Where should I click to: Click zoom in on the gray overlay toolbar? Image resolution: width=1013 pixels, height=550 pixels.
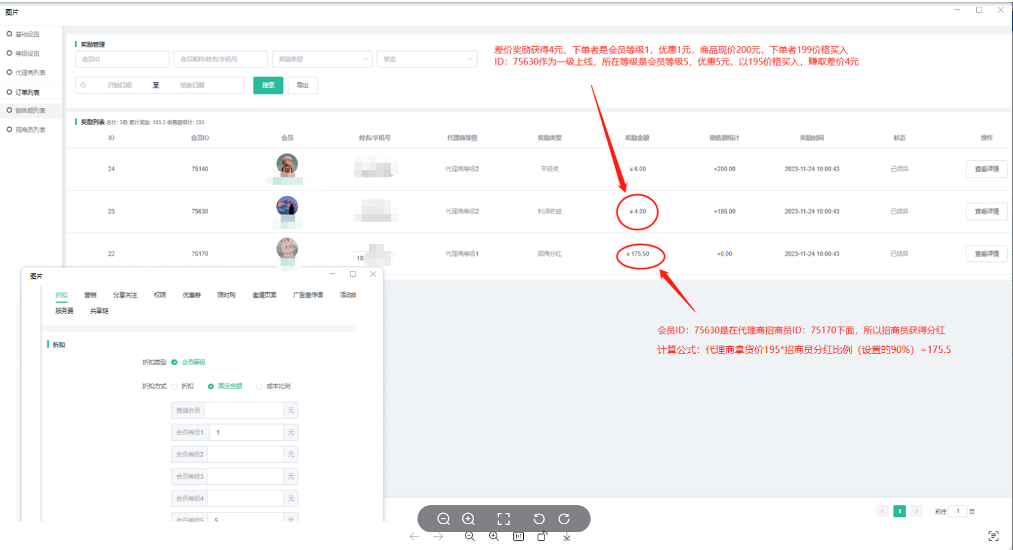pyautogui.click(x=468, y=519)
